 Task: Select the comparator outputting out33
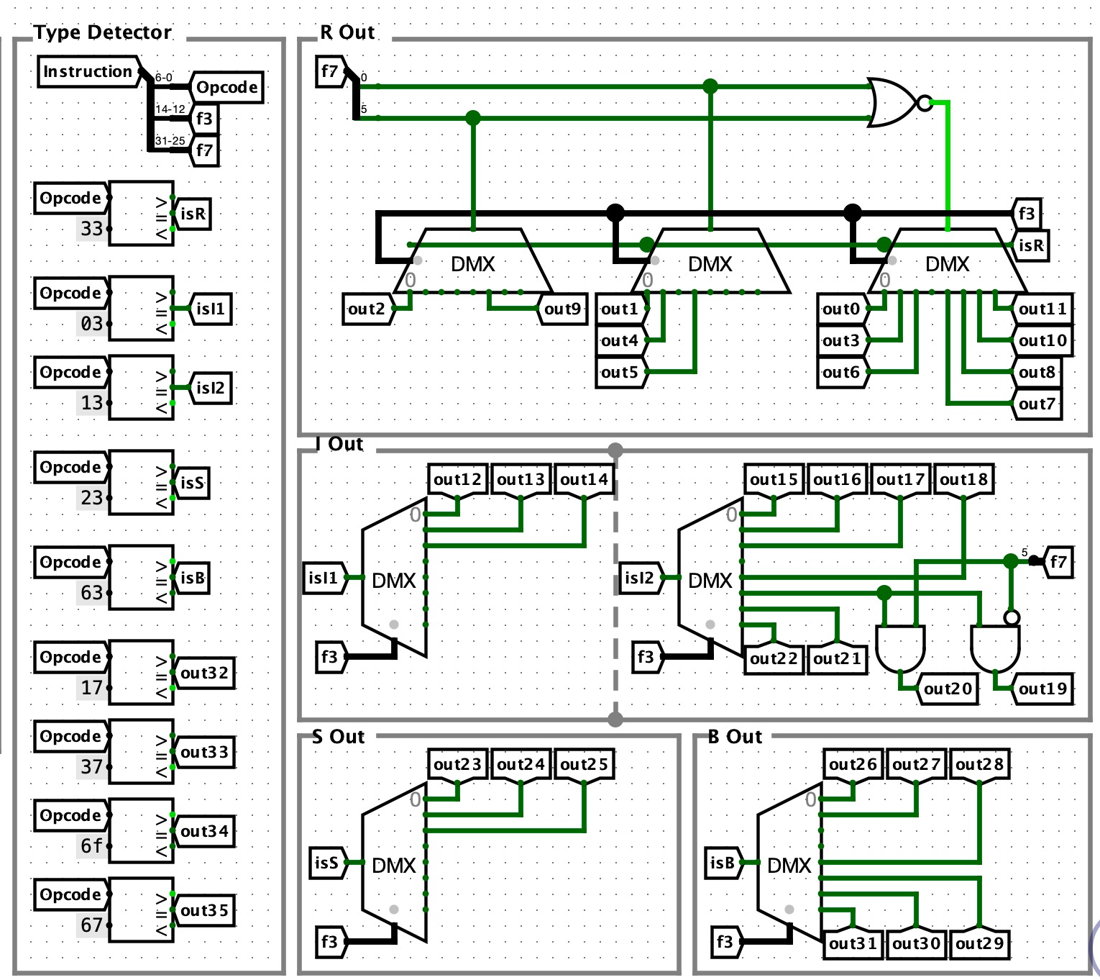click(x=142, y=752)
